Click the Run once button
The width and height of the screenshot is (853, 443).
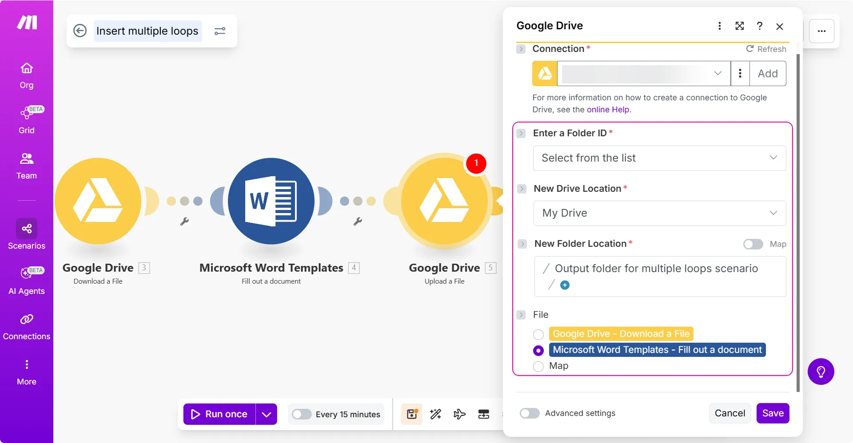pos(219,414)
